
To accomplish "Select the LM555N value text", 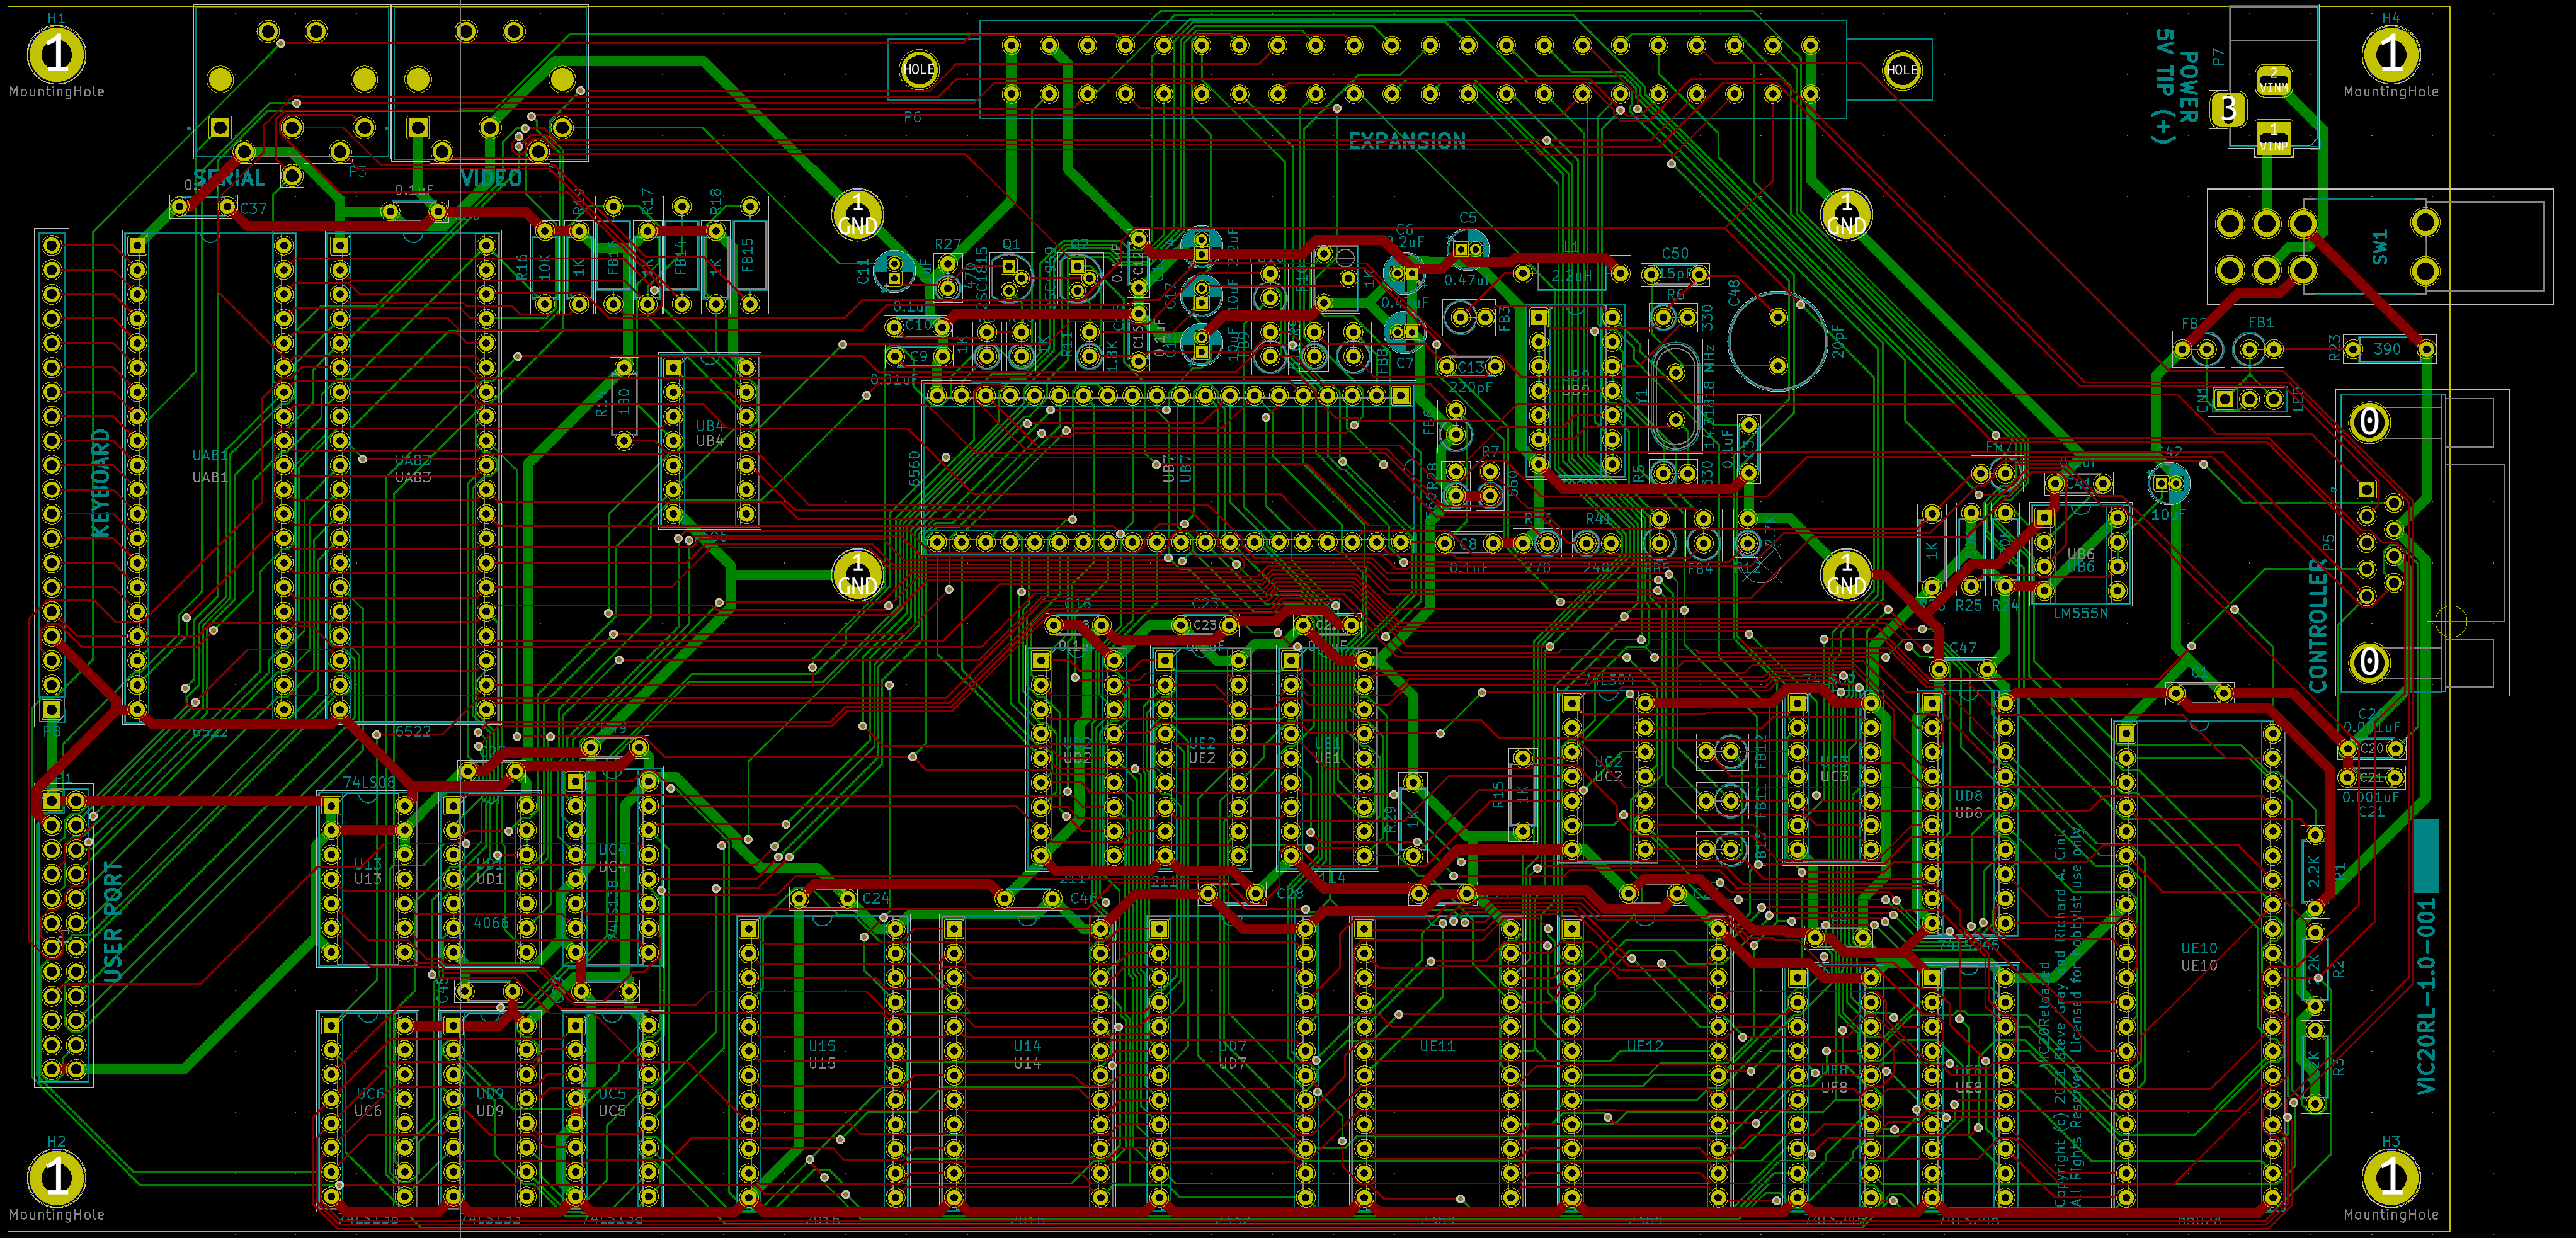I will 2080,613.
